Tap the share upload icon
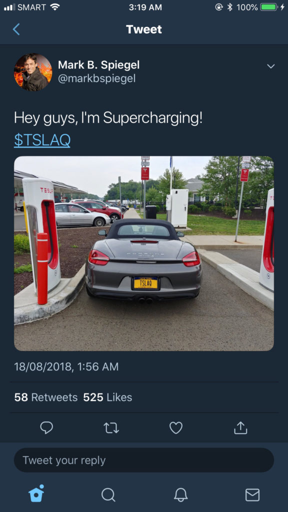 [240, 428]
